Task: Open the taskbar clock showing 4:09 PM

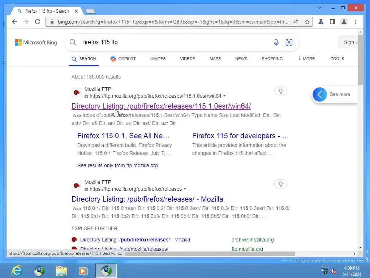Action: 352,271
